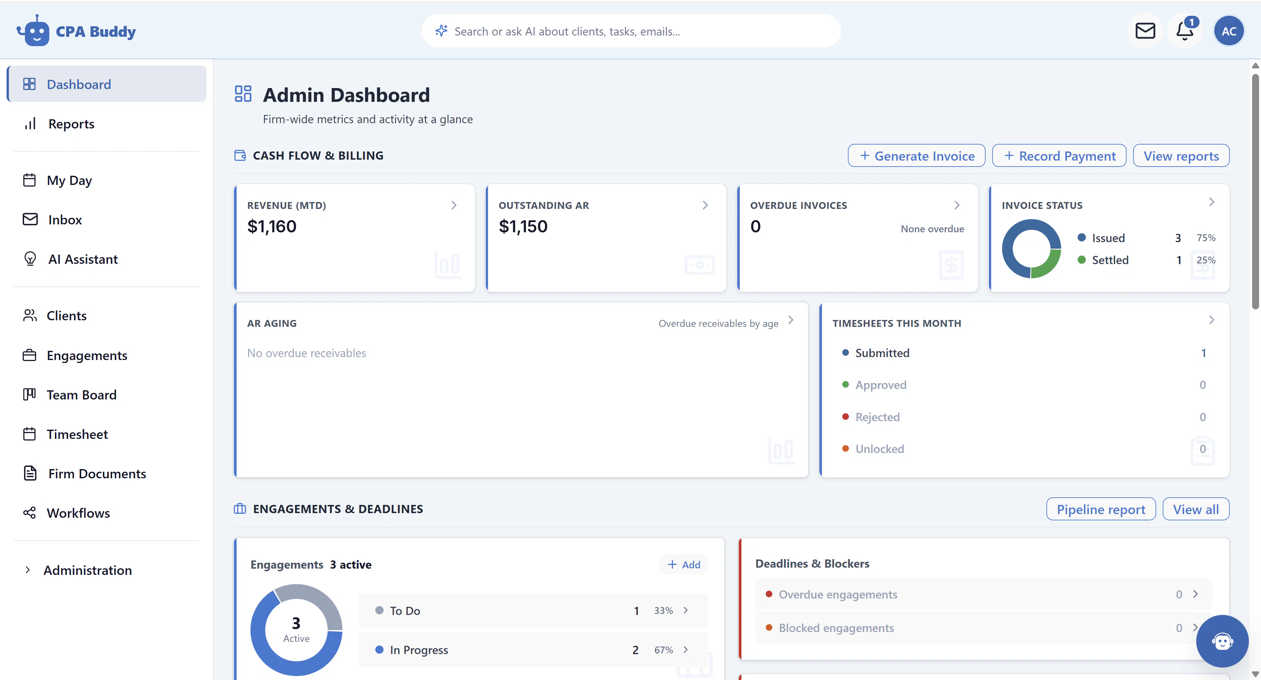Open To Do engagements row chevron
This screenshot has height=680, width=1261.
pos(686,610)
